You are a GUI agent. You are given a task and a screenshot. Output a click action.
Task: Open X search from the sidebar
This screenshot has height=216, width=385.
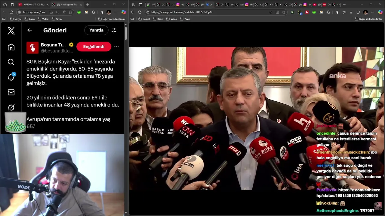tap(11, 62)
